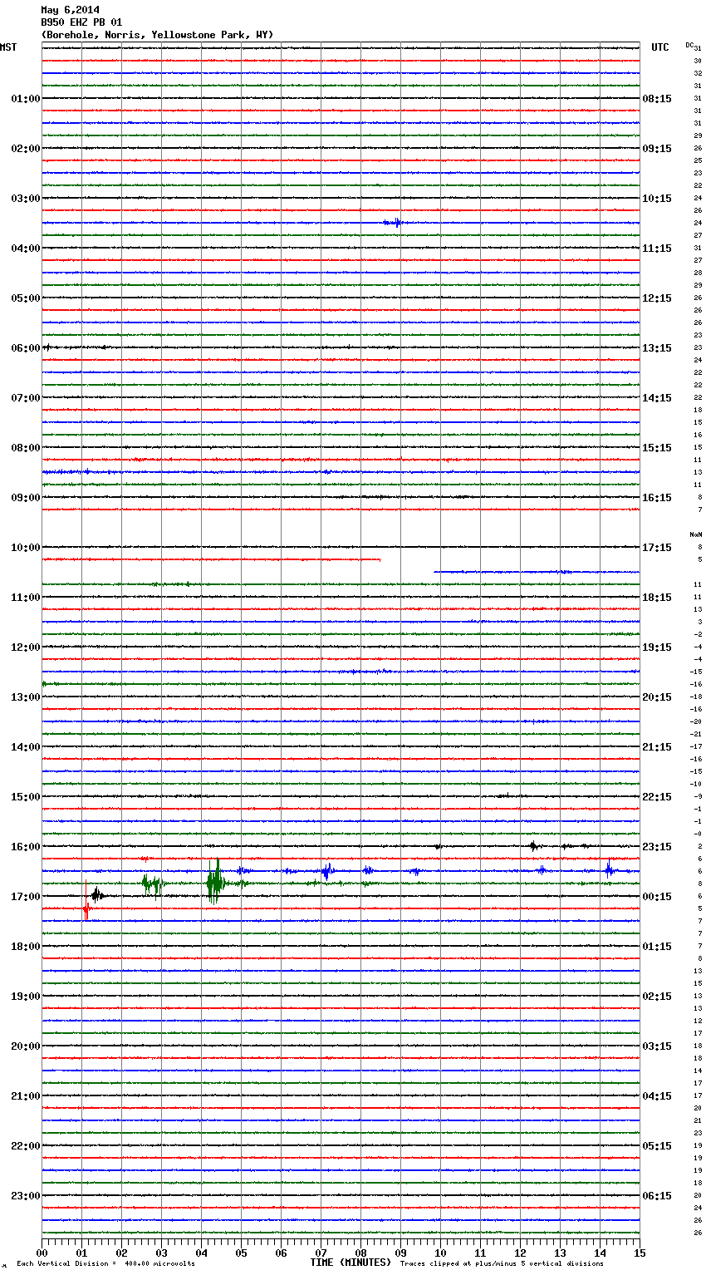Click the 17:00 MST hour label
706x1275 pixels.
click(x=25, y=897)
